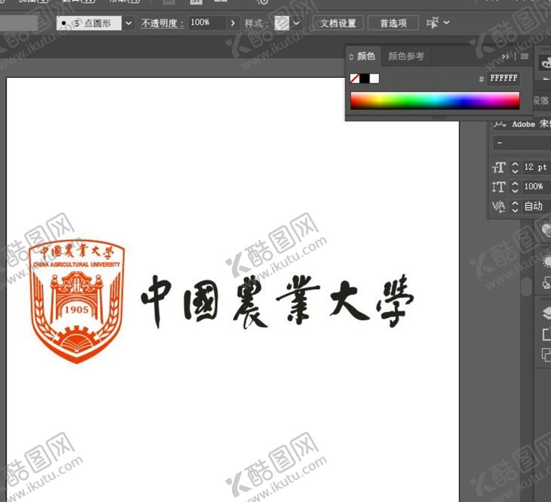Viewport: 551px width, 502px height.
Task: Collapse the Color panel with double-arrow icon
Action: tap(506, 57)
